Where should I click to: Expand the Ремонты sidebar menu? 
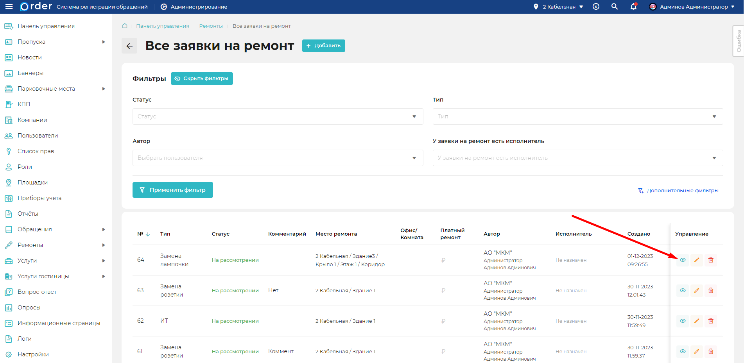pyautogui.click(x=55, y=245)
